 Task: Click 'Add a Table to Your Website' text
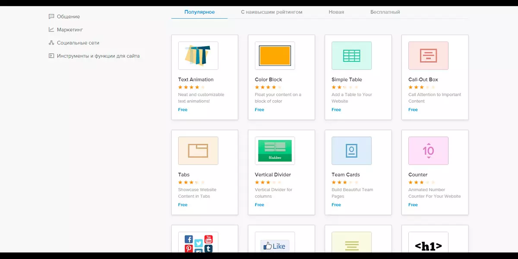352,98
